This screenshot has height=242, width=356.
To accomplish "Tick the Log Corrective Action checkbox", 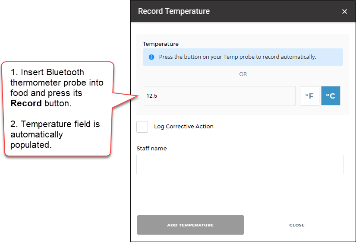I will [x=142, y=127].
